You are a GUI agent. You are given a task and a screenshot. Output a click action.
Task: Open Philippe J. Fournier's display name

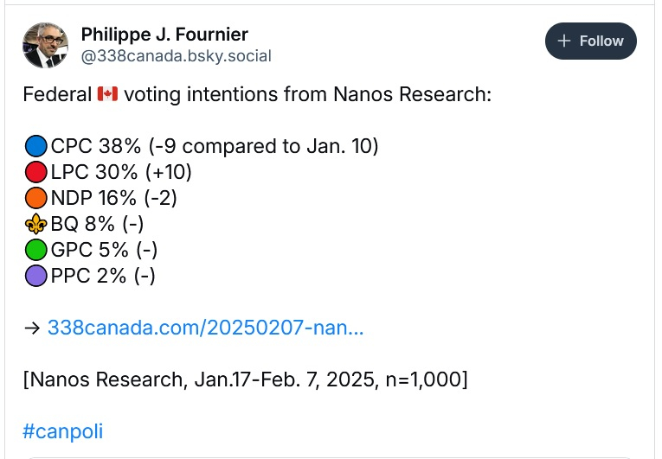pos(164,35)
